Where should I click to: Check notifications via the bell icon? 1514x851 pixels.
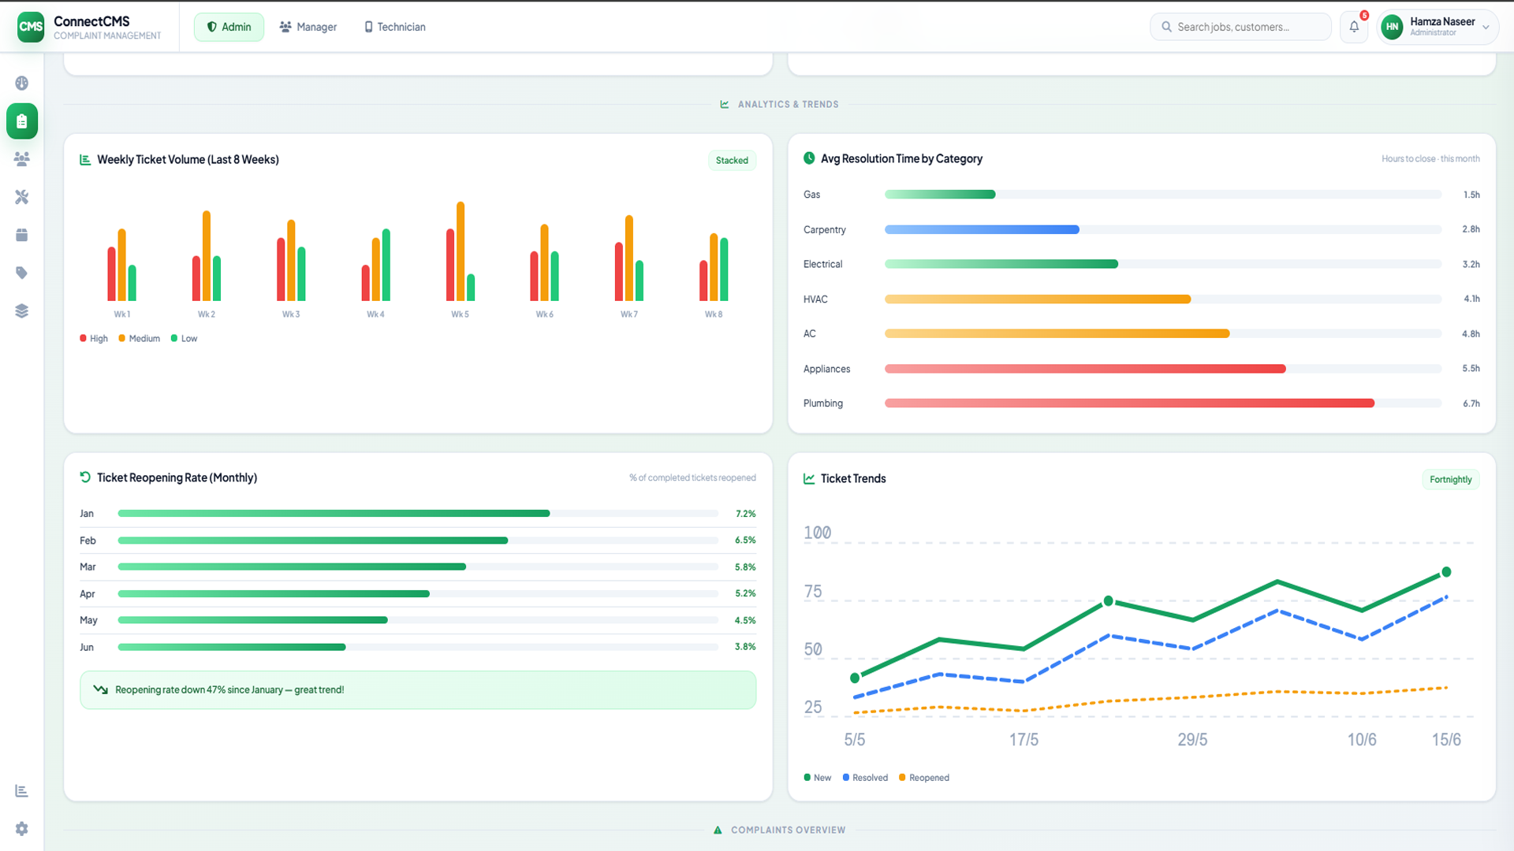(x=1354, y=27)
